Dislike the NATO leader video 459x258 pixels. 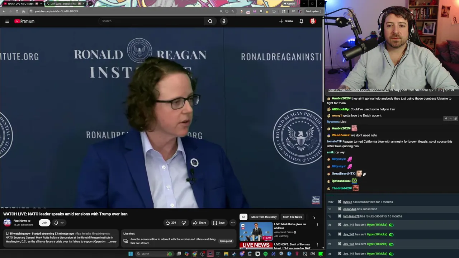184,223
